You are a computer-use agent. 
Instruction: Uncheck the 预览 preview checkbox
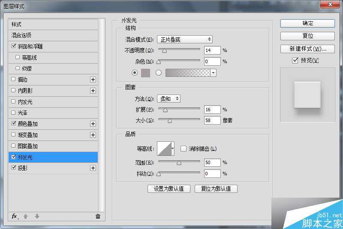coord(295,61)
